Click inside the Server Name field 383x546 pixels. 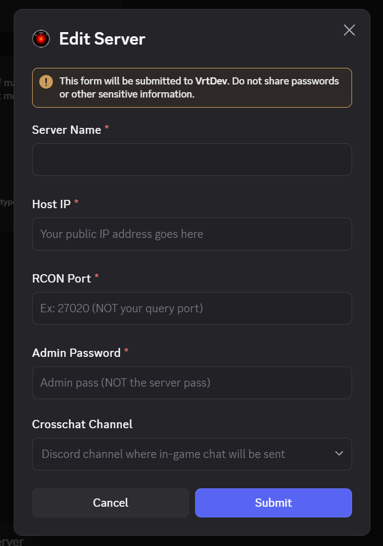(x=191, y=159)
